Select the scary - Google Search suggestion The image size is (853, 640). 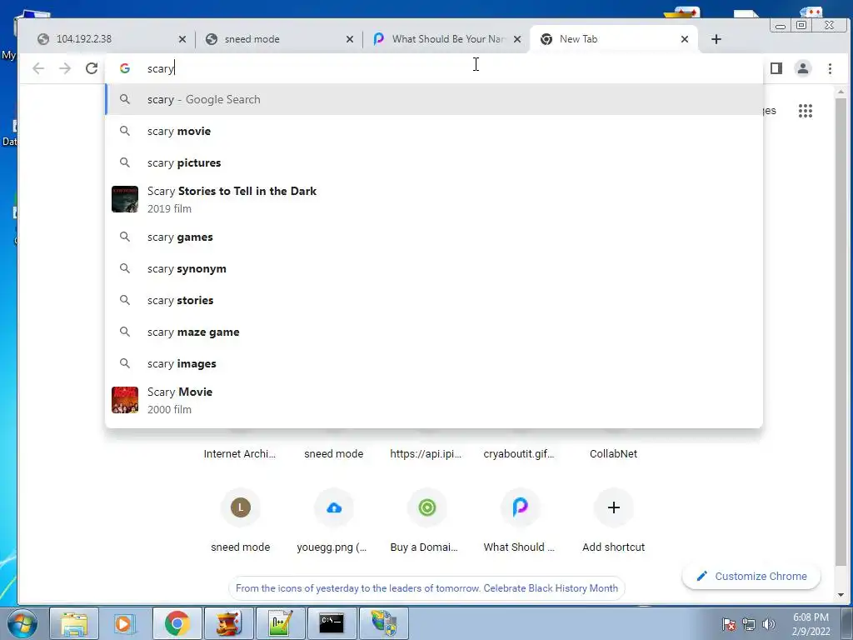coord(434,100)
